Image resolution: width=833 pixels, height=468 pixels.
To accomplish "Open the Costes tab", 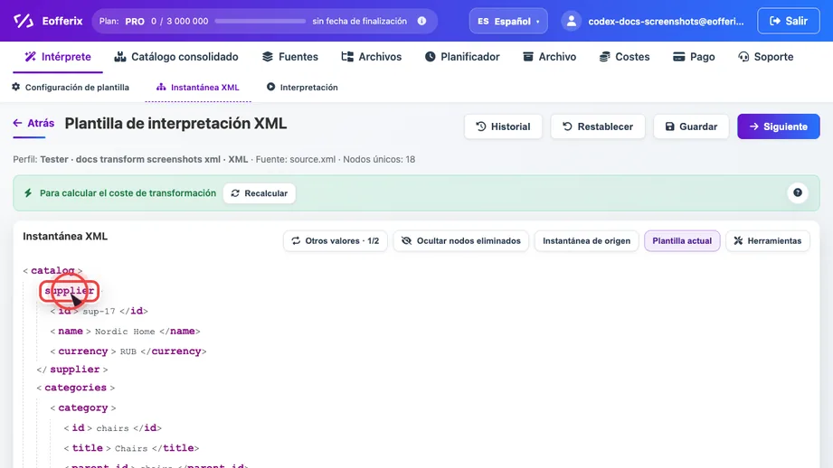I will click(624, 57).
